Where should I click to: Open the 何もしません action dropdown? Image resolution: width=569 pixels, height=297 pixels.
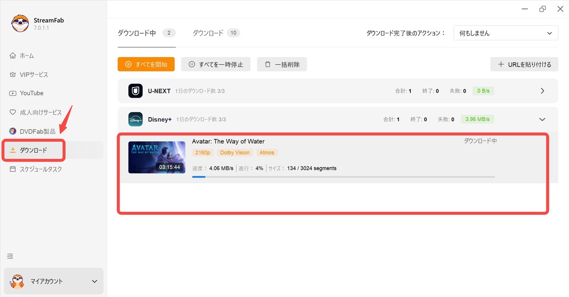pyautogui.click(x=505, y=33)
